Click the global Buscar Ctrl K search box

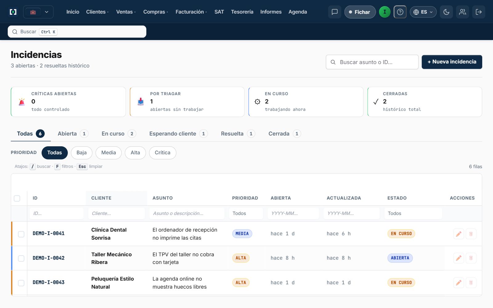[77, 32]
